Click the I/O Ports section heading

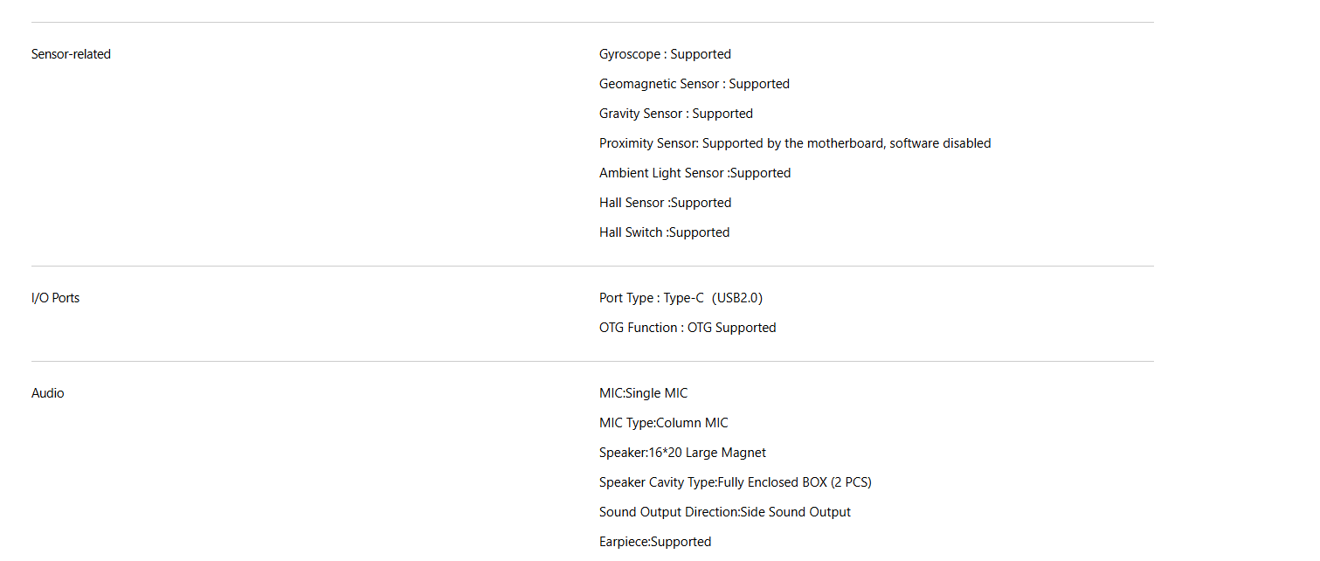[55, 298]
